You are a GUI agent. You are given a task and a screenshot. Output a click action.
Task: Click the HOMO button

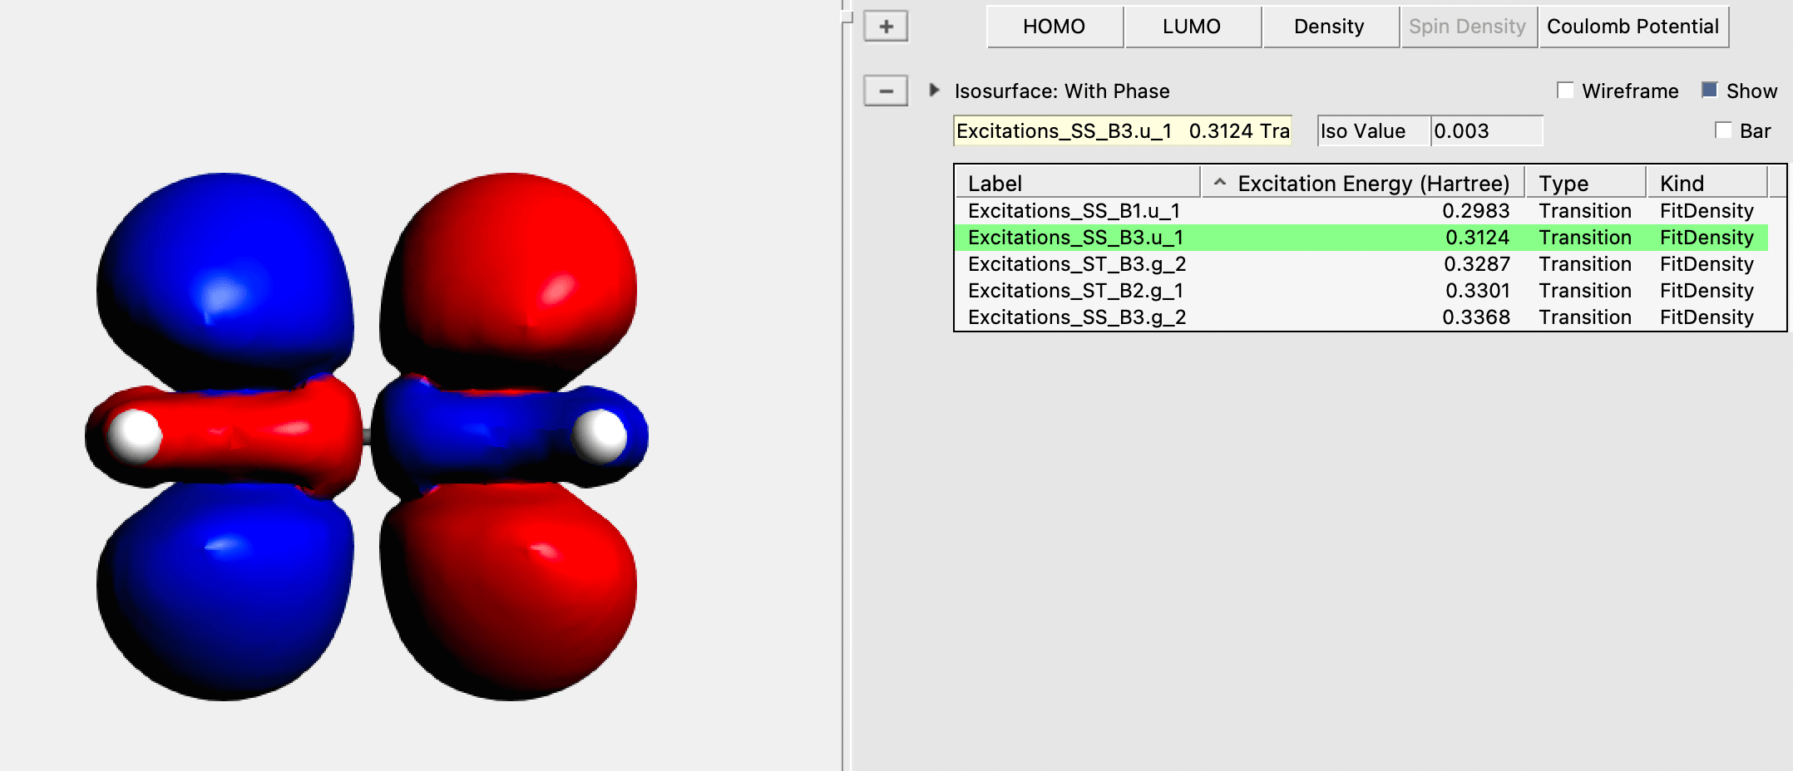(1054, 27)
